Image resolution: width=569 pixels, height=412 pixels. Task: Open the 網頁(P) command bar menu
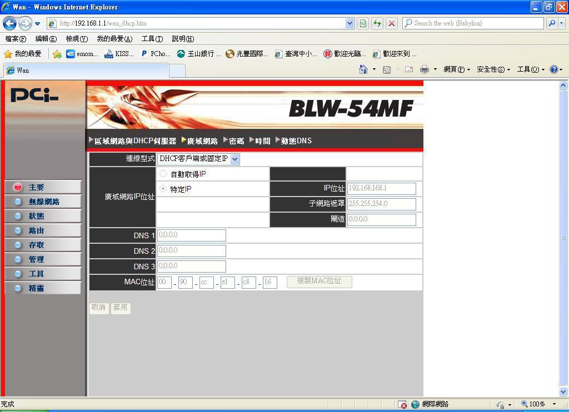point(457,69)
